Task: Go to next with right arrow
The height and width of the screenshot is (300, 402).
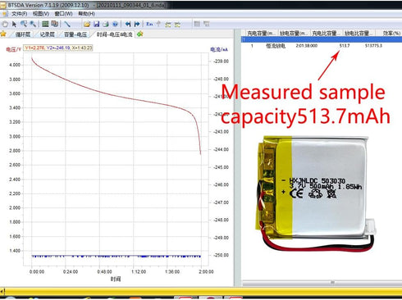Action: coord(137,24)
